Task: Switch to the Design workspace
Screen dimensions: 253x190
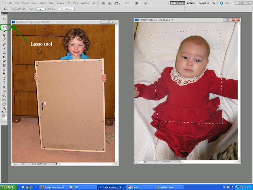Action: 191,3
